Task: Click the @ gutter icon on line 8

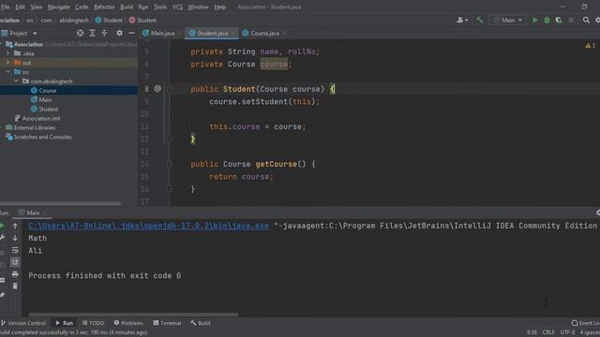Action: tap(157, 89)
